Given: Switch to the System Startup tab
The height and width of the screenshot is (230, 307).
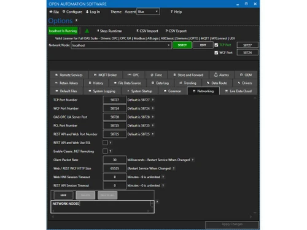Looking at the screenshot, I should 140,91.
